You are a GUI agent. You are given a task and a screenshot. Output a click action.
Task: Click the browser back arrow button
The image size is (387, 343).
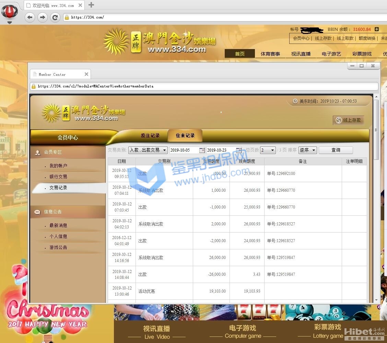[30, 17]
